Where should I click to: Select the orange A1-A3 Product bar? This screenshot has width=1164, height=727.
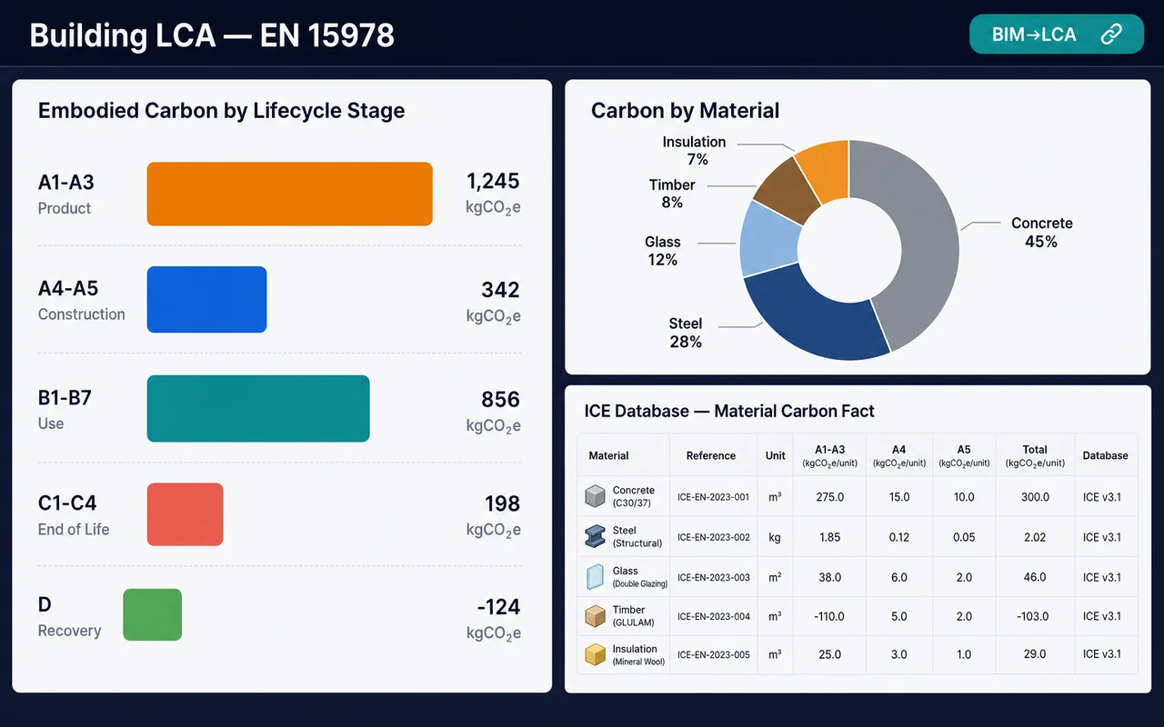[289, 194]
